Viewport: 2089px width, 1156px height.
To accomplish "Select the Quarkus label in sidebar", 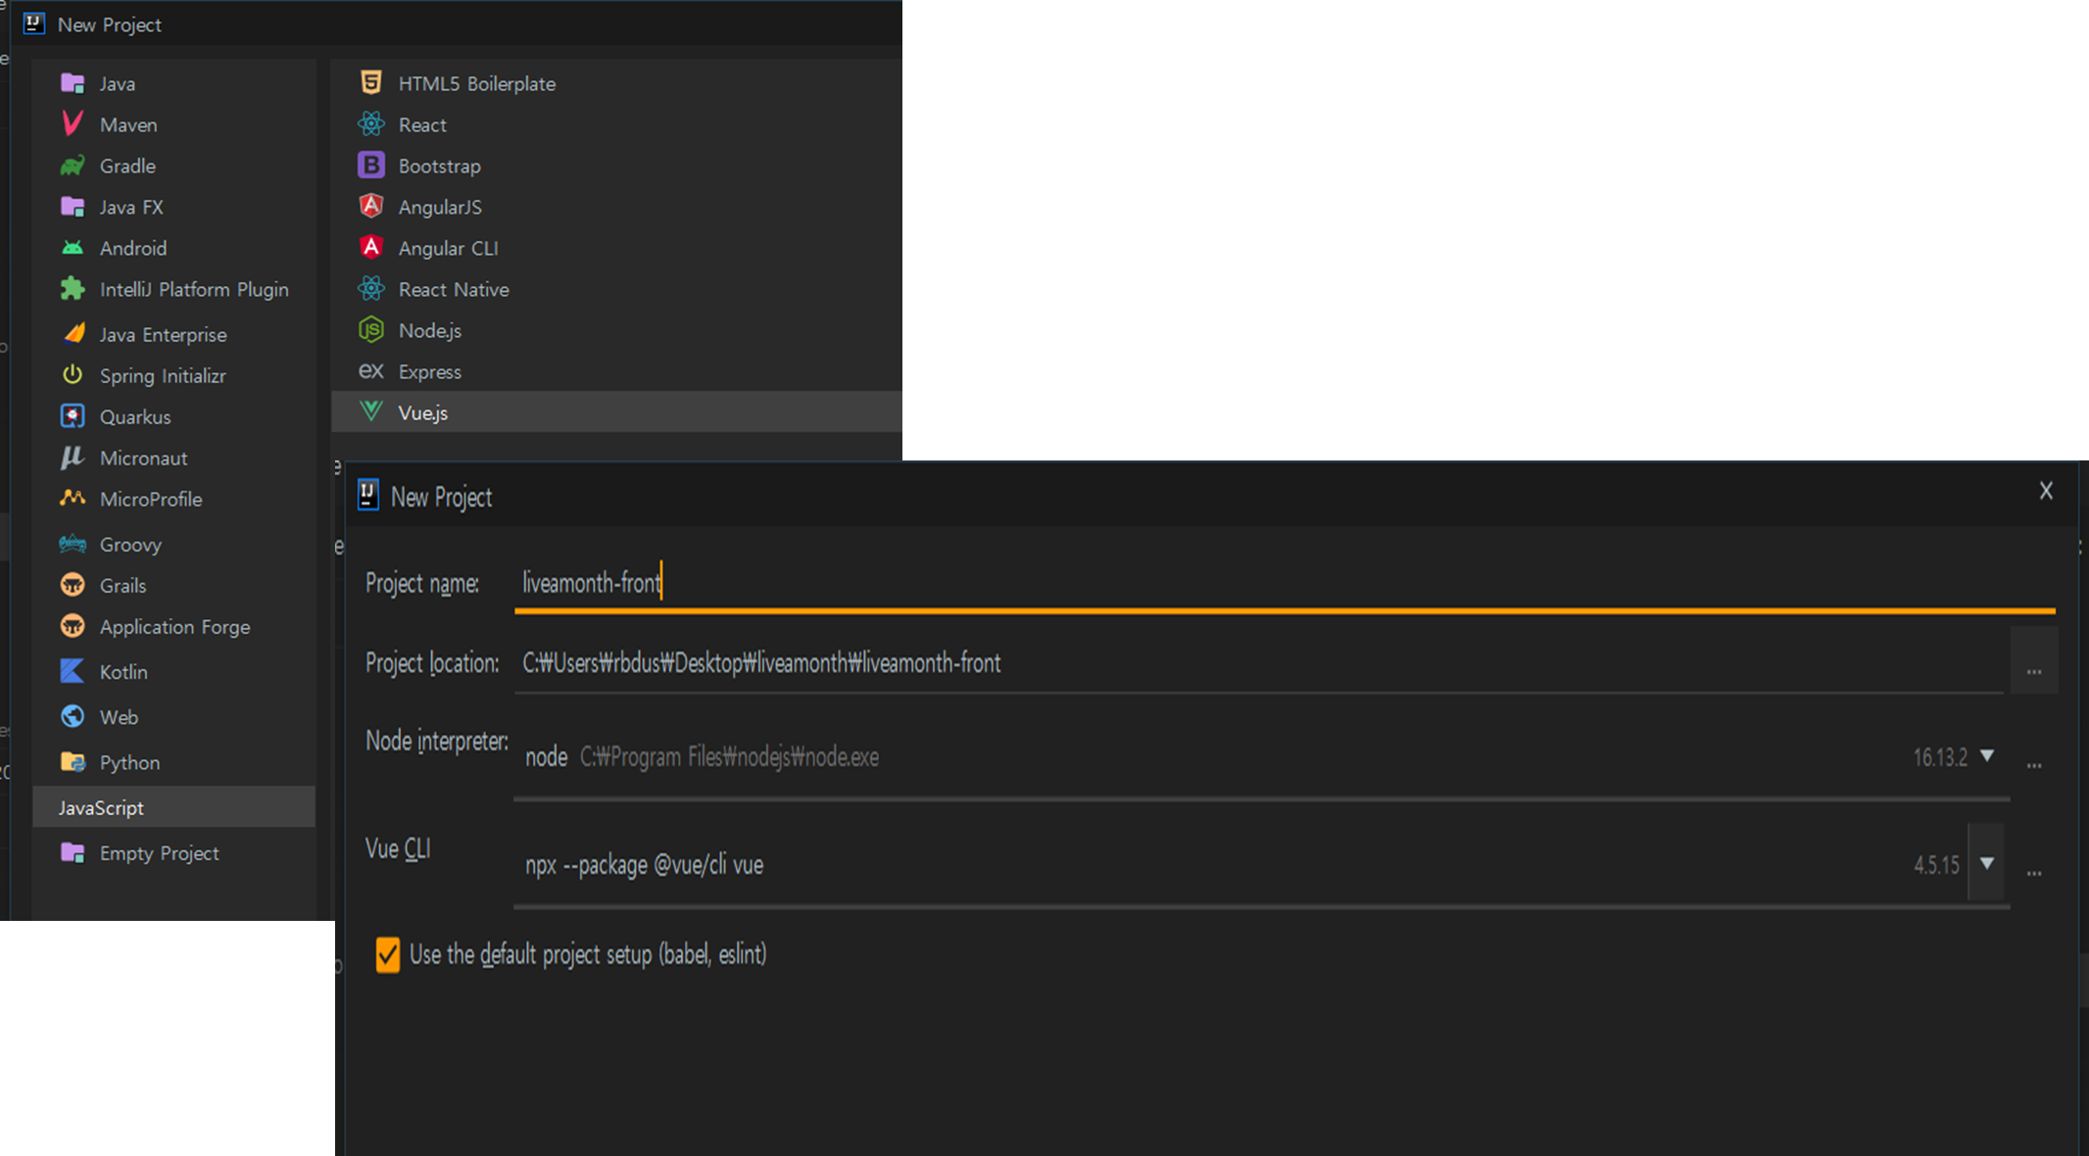I will [135, 416].
